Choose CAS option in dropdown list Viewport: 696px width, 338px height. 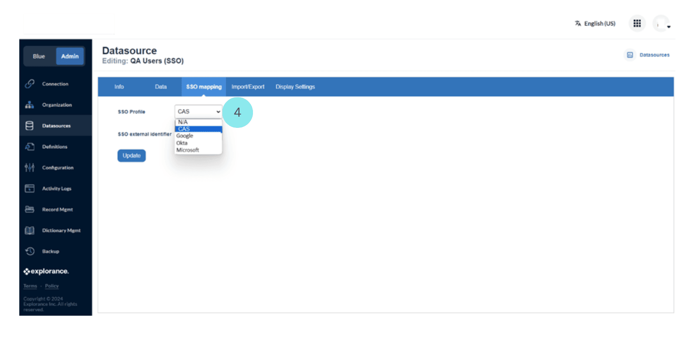click(198, 129)
